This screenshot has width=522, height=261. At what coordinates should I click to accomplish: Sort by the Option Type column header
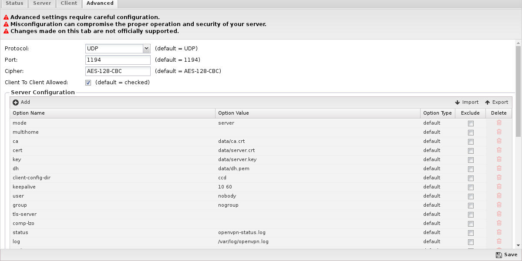click(438, 113)
